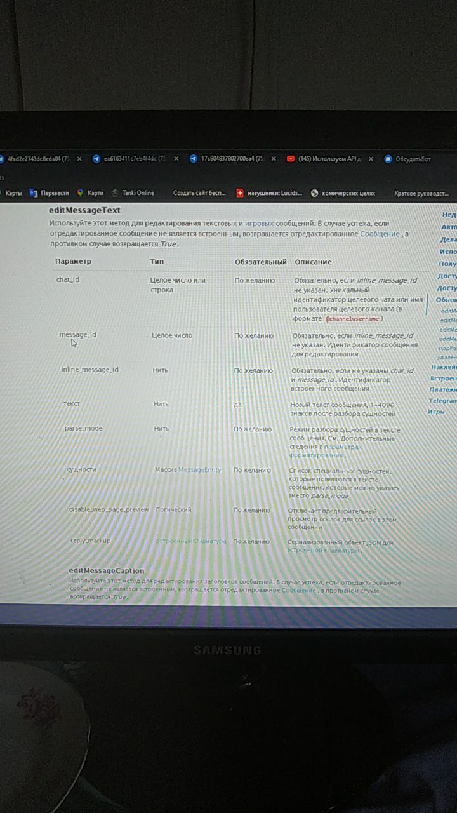
Task: Open the Встроен… sidebar section
Action: [x=443, y=379]
